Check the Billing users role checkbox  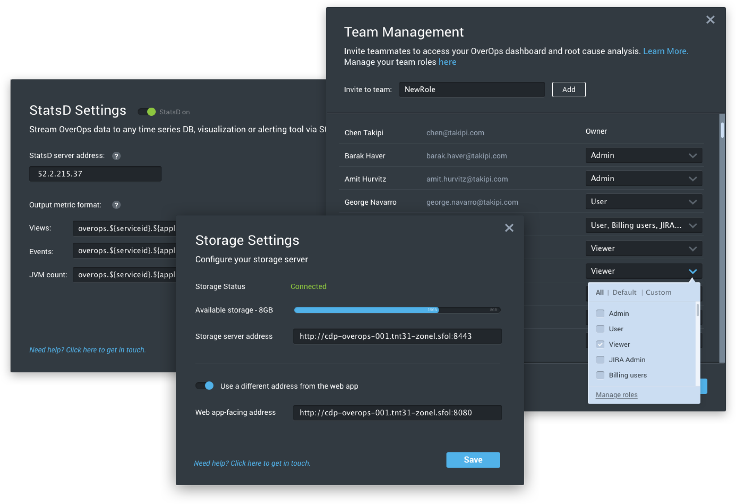click(600, 375)
